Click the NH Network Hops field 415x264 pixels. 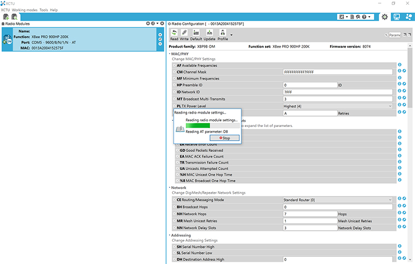[x=310, y=214]
